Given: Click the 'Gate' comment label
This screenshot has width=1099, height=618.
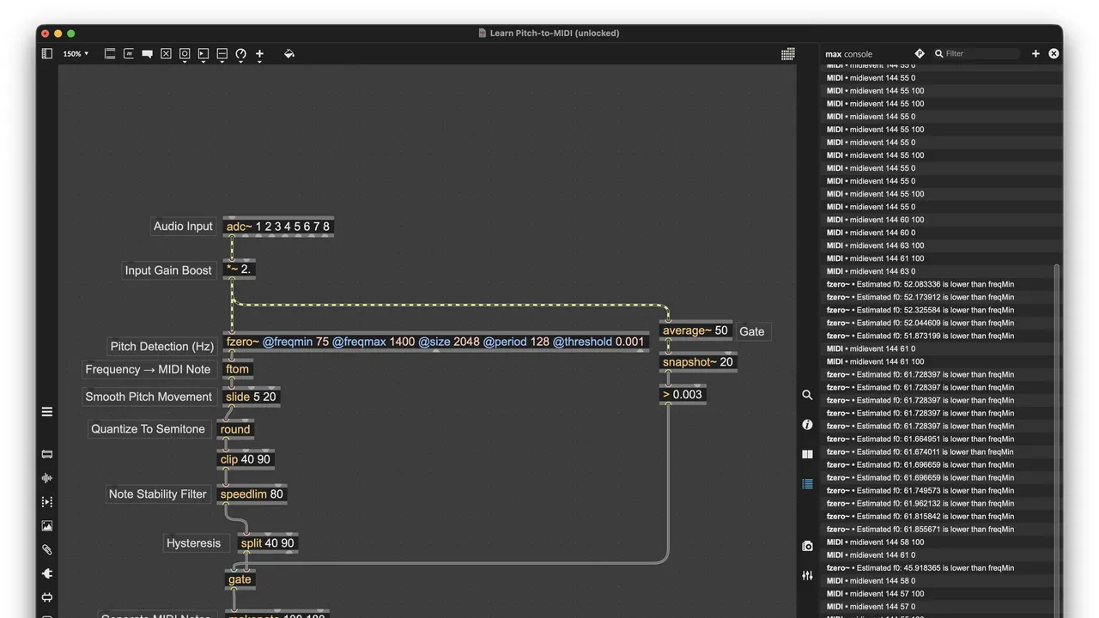Looking at the screenshot, I should pos(752,331).
